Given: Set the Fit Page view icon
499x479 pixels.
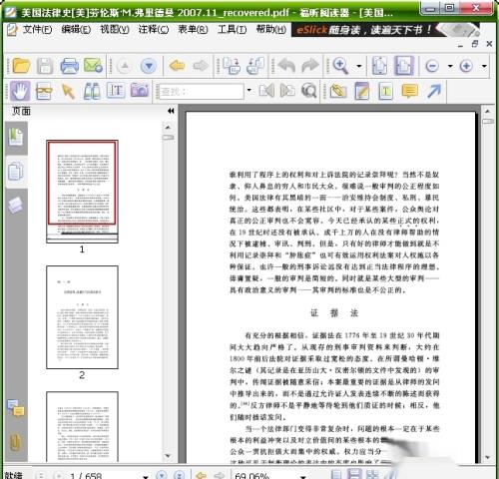Looking at the screenshot, I should click(x=379, y=66).
